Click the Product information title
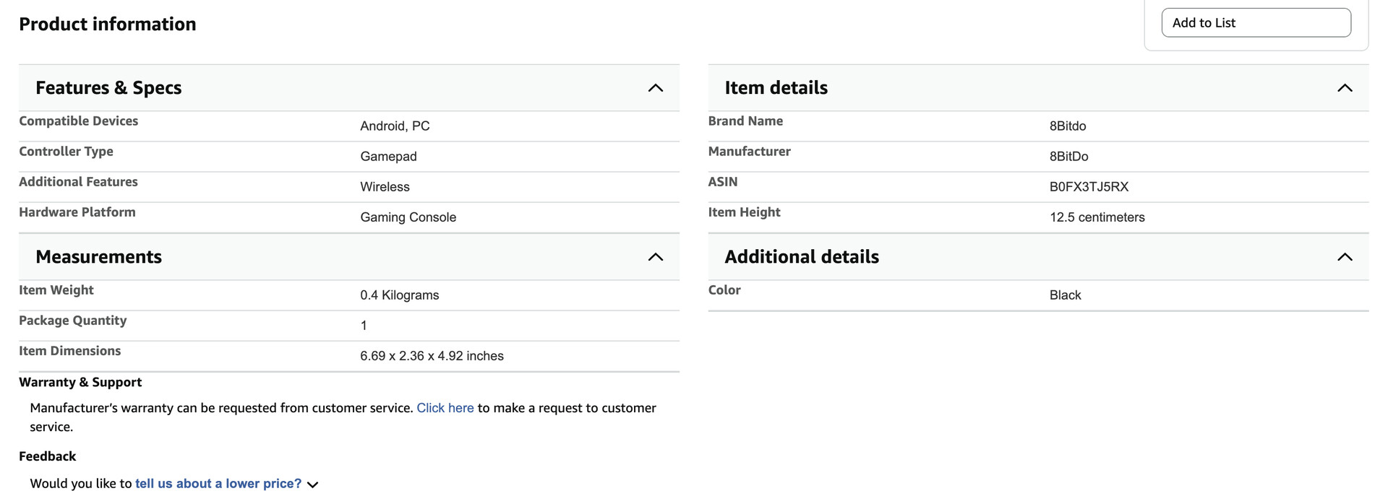Image resolution: width=1388 pixels, height=504 pixels. coord(107,25)
